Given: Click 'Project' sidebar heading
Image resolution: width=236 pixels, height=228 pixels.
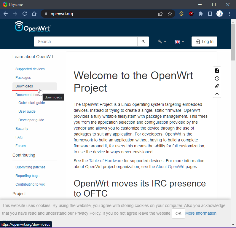Looking at the screenshot, I should [x=19, y=194].
